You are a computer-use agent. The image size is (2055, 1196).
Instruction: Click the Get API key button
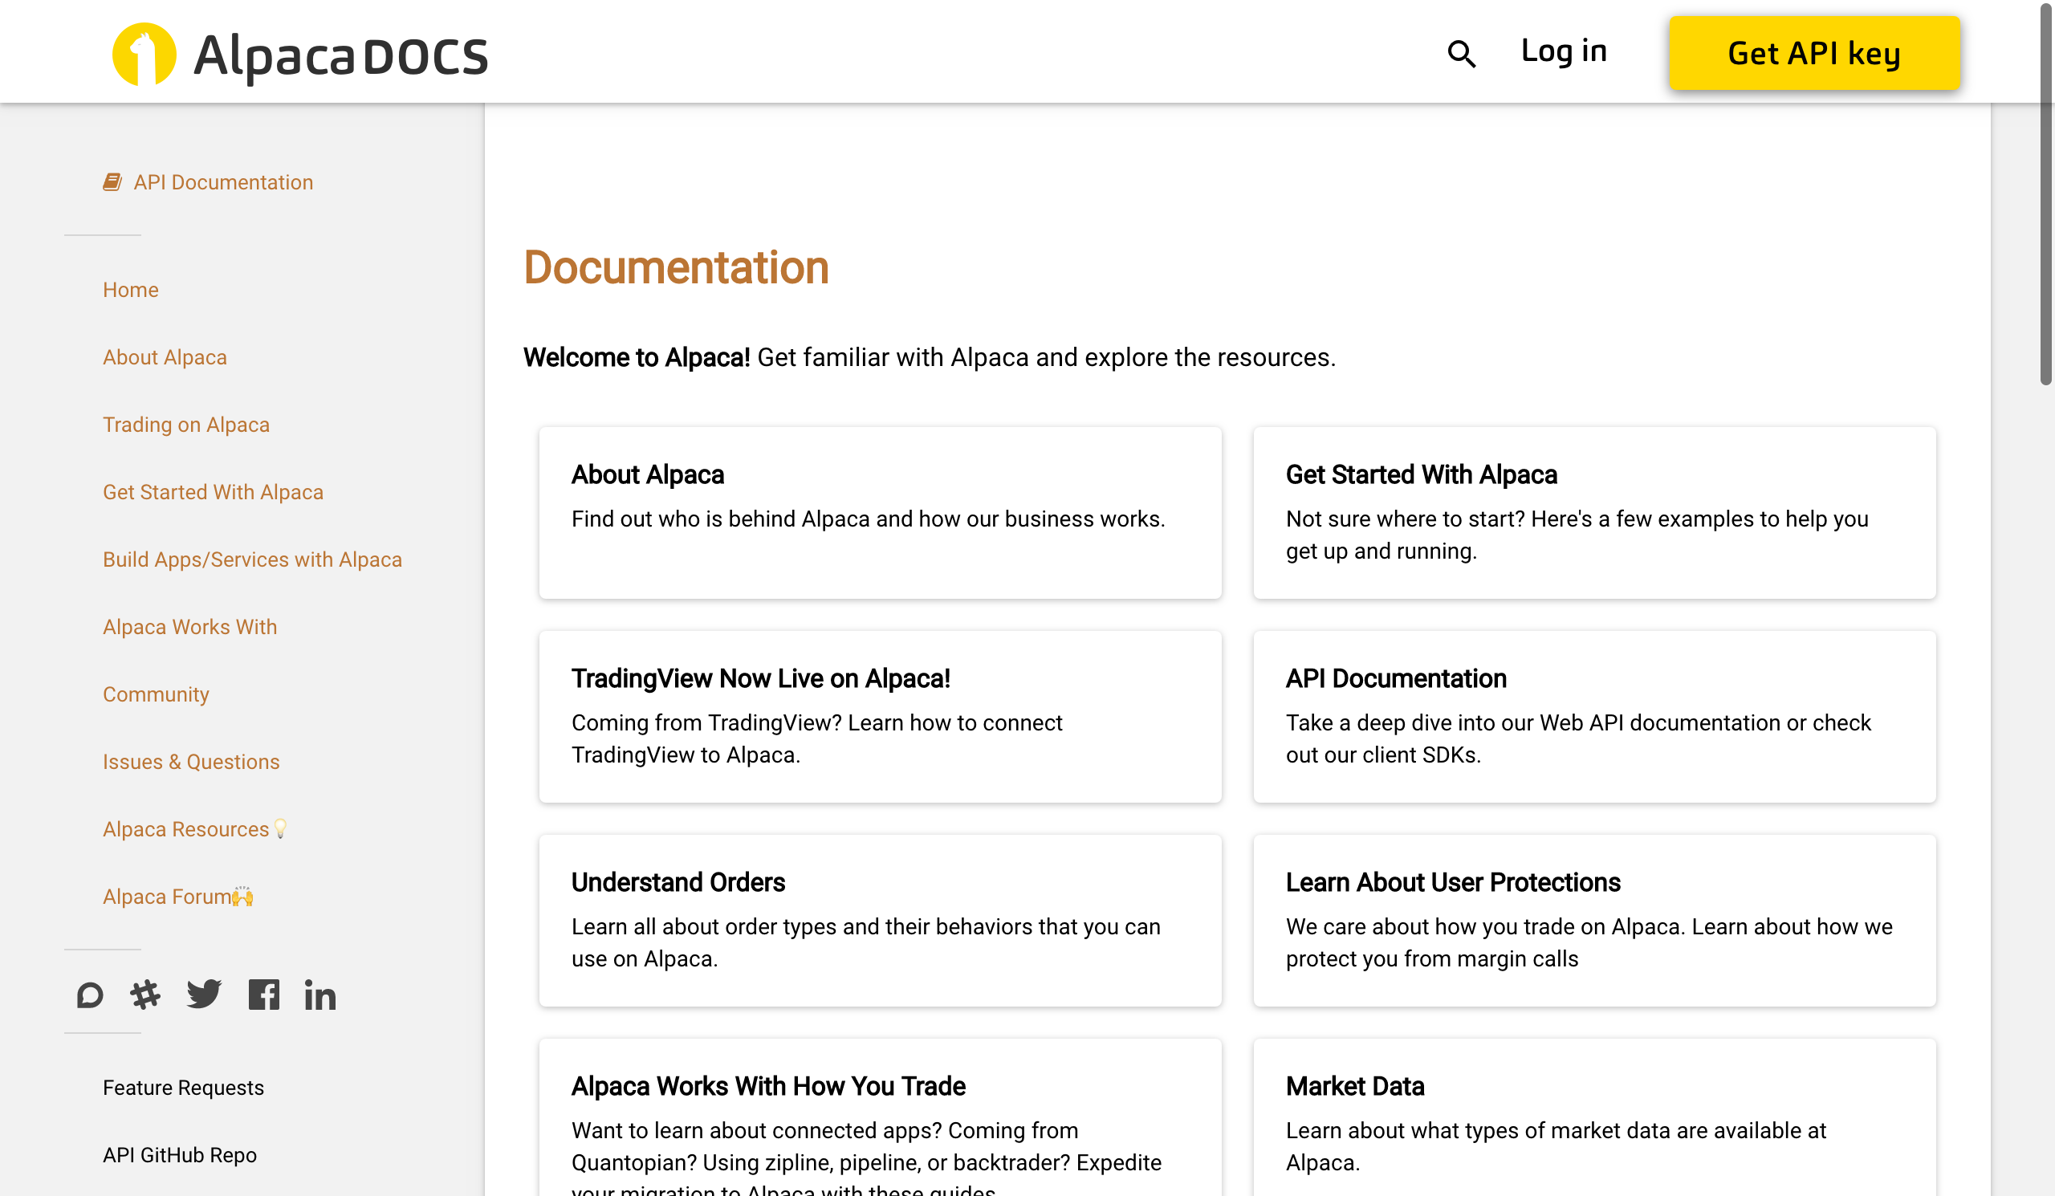1814,53
